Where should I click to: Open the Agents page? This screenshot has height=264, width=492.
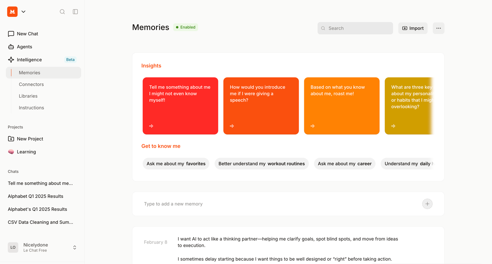point(43,47)
